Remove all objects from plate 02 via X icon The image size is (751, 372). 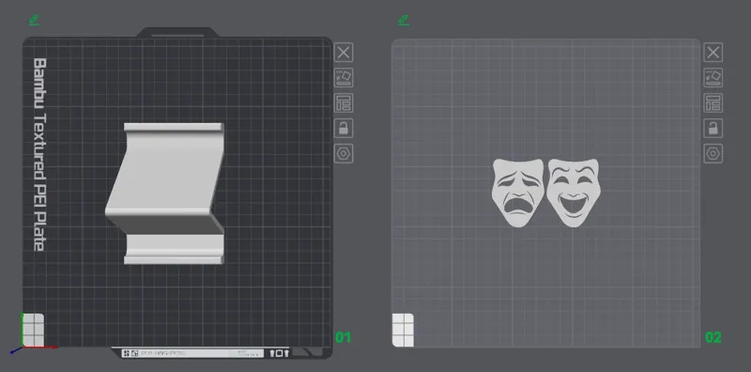[713, 53]
